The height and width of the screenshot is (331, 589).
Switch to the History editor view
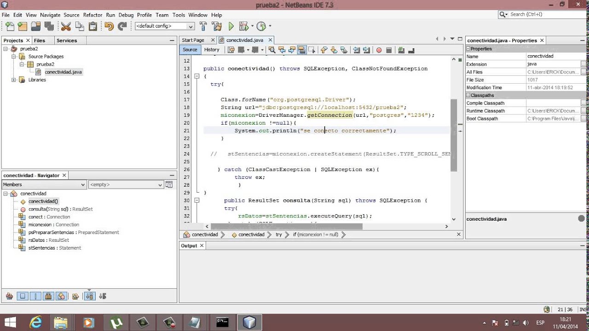pos(212,50)
